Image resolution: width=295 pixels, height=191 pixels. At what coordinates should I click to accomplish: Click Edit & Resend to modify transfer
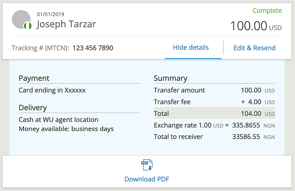[x=254, y=47]
